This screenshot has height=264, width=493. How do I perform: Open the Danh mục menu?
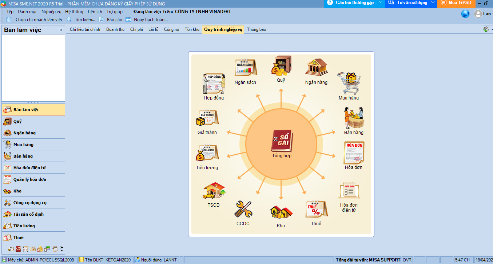click(28, 12)
